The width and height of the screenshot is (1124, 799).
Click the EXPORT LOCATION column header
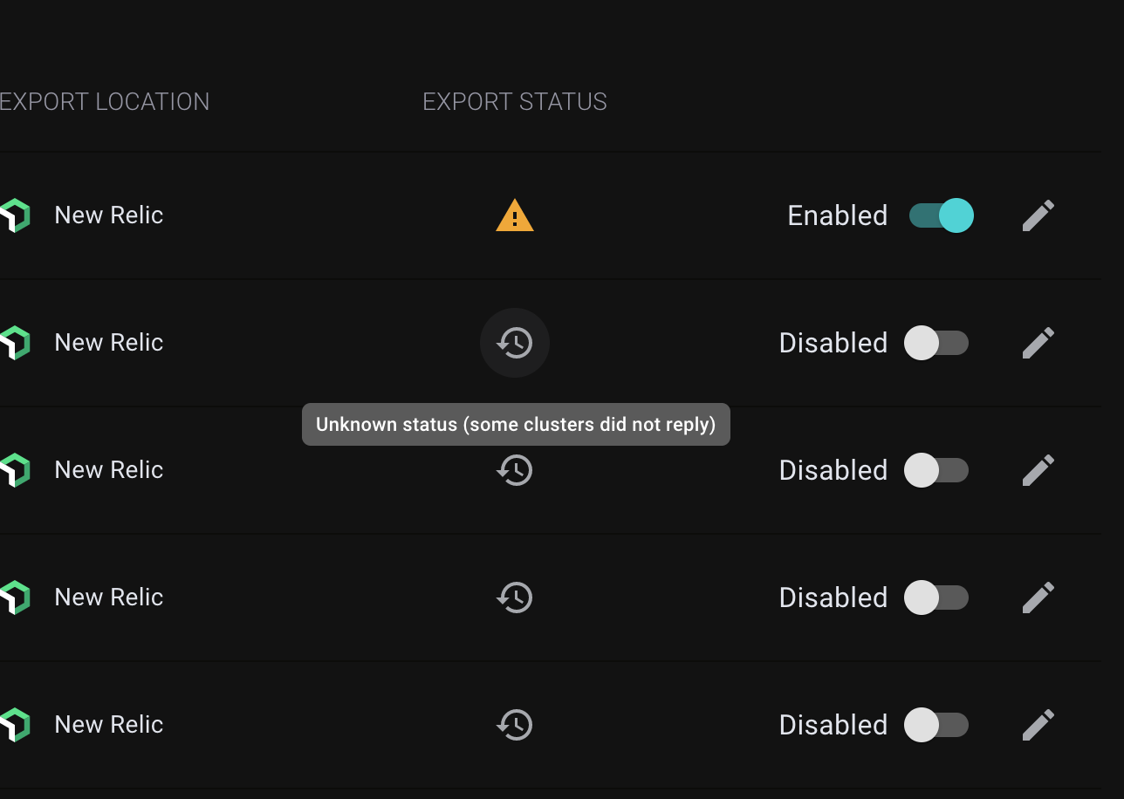click(x=105, y=101)
